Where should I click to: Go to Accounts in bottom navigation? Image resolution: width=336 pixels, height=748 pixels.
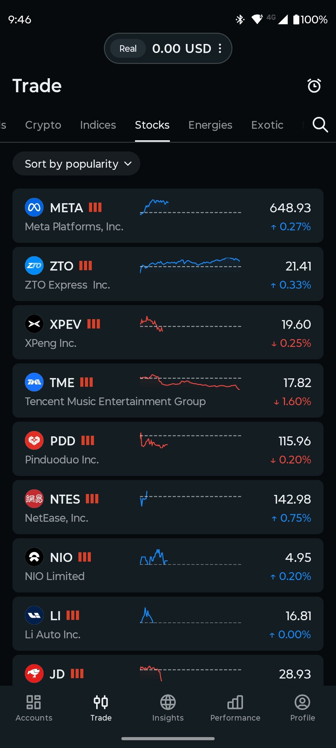pyautogui.click(x=34, y=708)
